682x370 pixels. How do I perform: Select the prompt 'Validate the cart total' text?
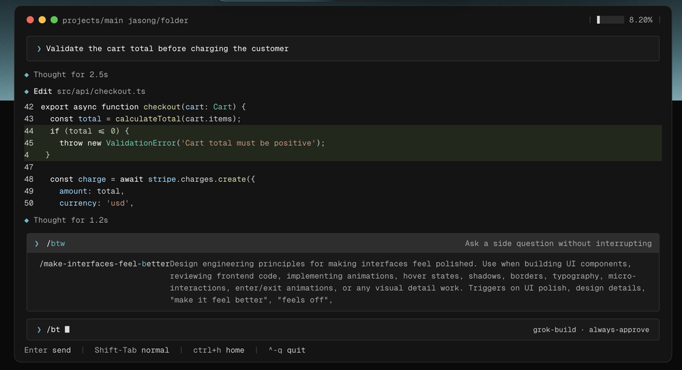tap(167, 48)
